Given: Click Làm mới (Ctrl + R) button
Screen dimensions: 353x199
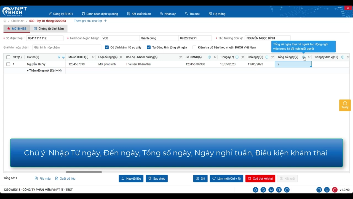Looking at the screenshot, I should (226, 179).
